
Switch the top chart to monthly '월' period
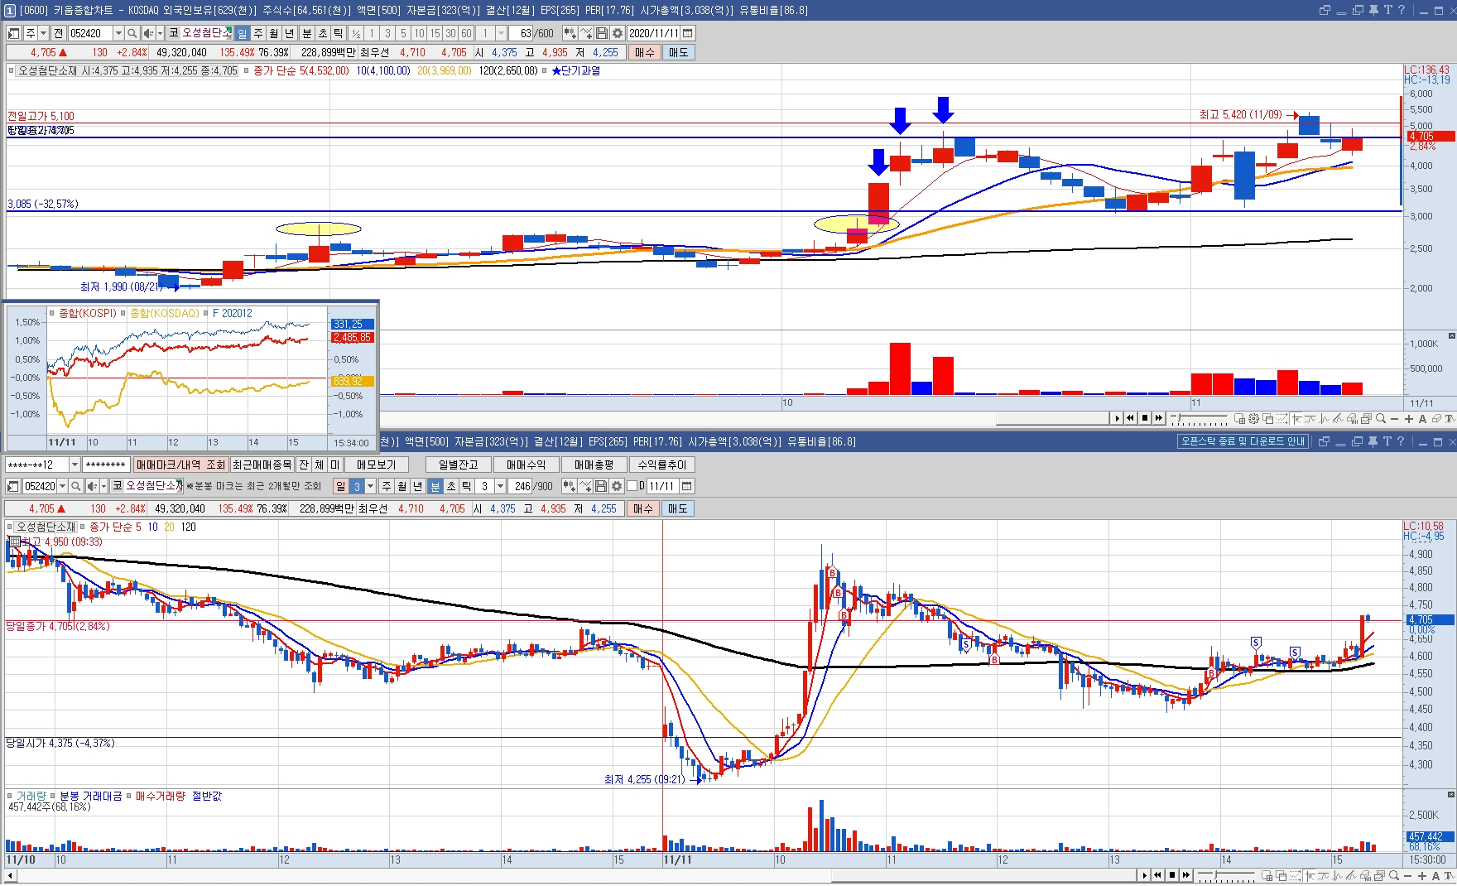(x=274, y=33)
